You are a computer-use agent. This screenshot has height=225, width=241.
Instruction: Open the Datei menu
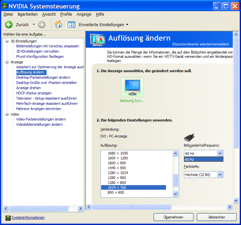[8, 14]
